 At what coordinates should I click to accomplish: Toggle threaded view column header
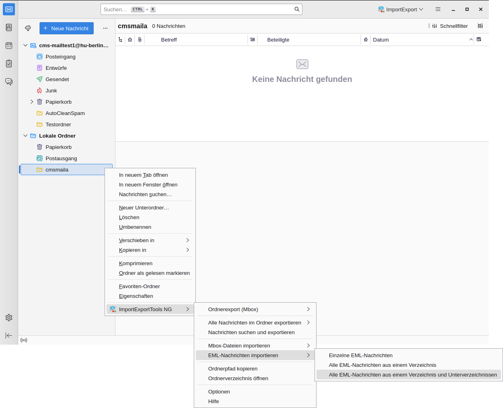[120, 40]
